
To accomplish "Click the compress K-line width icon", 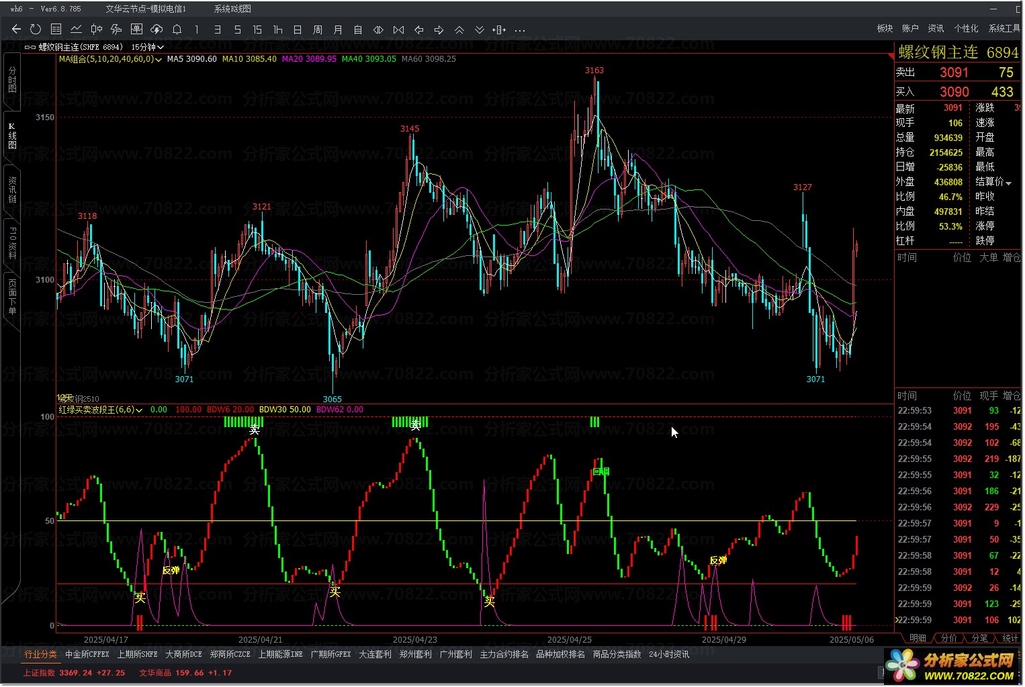I will tap(378, 30).
